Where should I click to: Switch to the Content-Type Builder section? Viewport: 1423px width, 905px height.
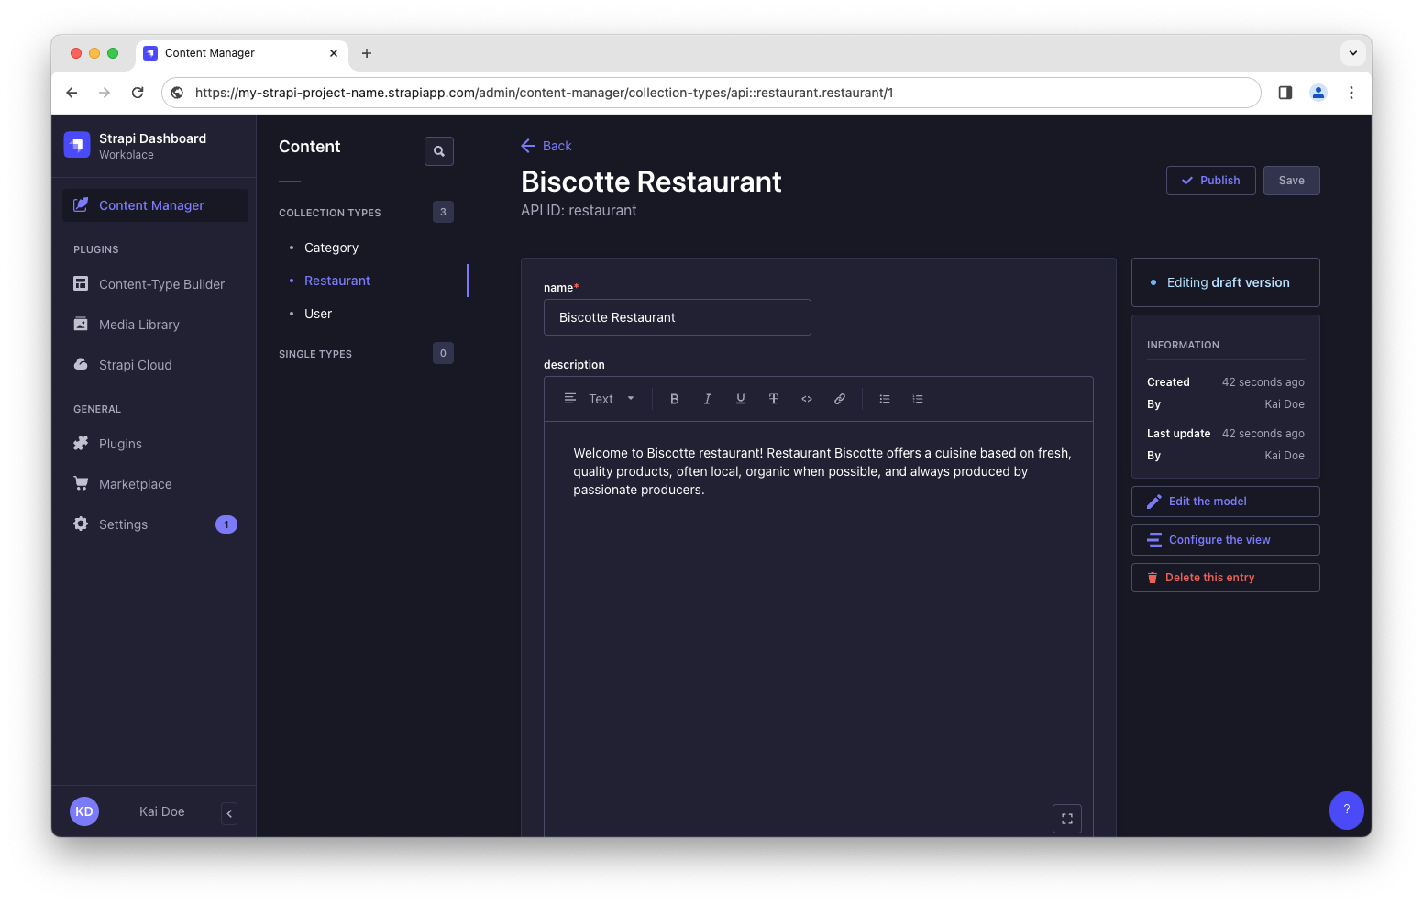coord(161,284)
